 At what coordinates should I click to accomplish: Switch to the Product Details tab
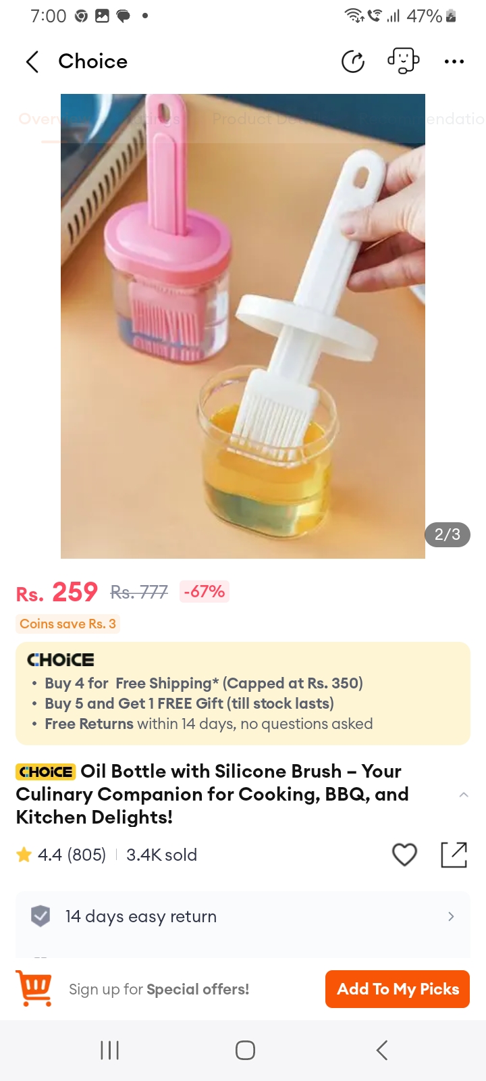coord(260,119)
